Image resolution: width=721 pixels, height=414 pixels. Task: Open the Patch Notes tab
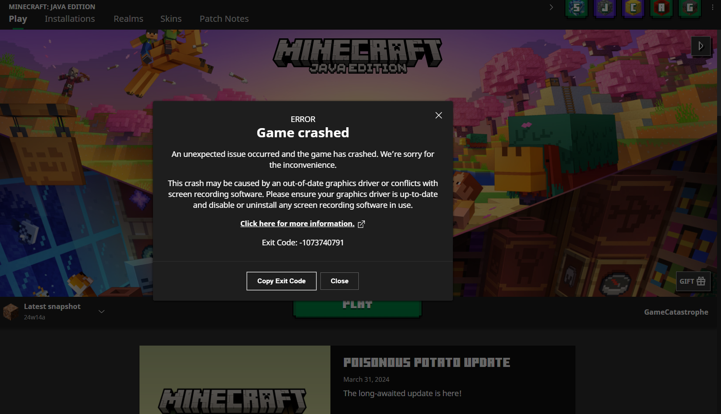tap(224, 19)
